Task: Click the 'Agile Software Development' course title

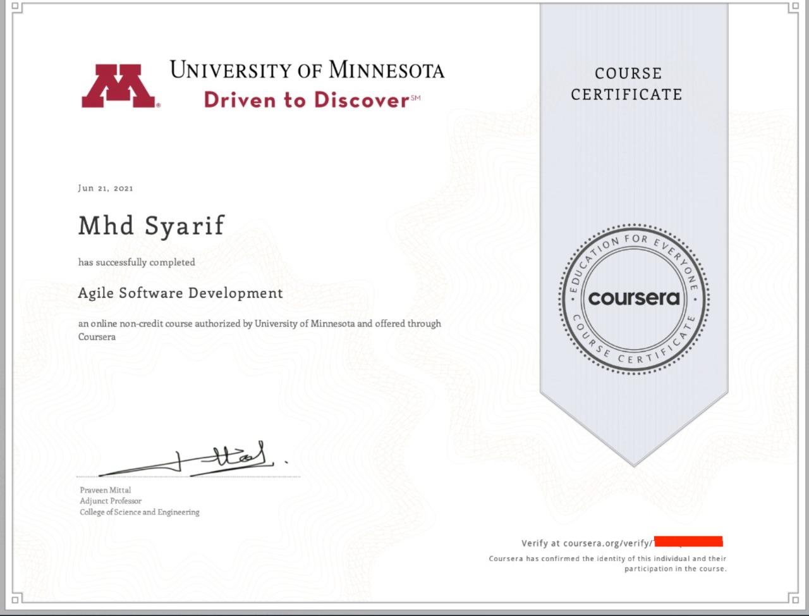Action: pos(180,293)
